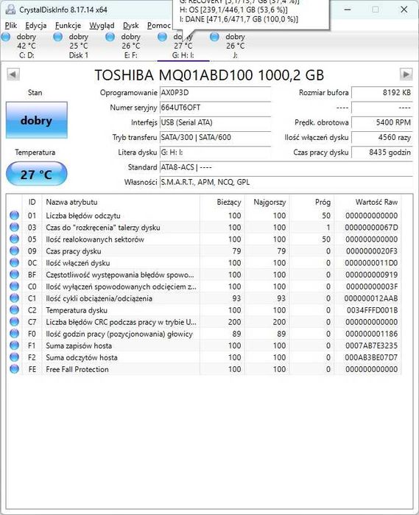Click the Litera dysku field G: H: I:
419x515 pixels.
click(x=215, y=153)
